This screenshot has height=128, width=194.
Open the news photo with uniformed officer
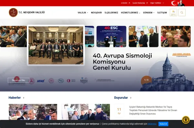pyautogui.click(x=86, y=112)
